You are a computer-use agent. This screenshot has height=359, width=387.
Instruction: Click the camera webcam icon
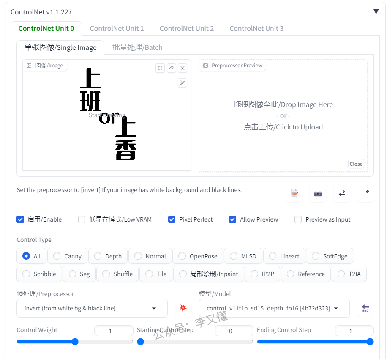coord(318,193)
